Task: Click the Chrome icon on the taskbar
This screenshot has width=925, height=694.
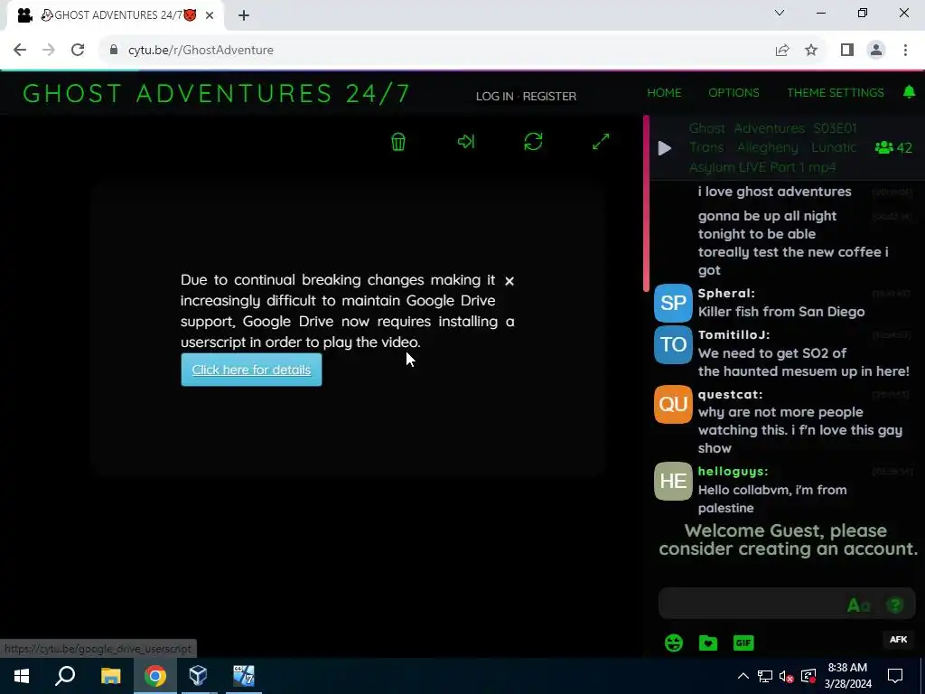Action: 155,676
